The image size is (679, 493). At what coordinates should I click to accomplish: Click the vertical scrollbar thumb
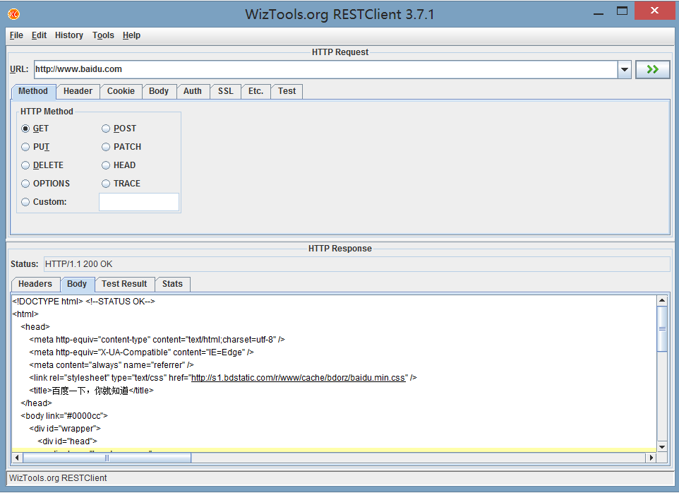click(662, 329)
